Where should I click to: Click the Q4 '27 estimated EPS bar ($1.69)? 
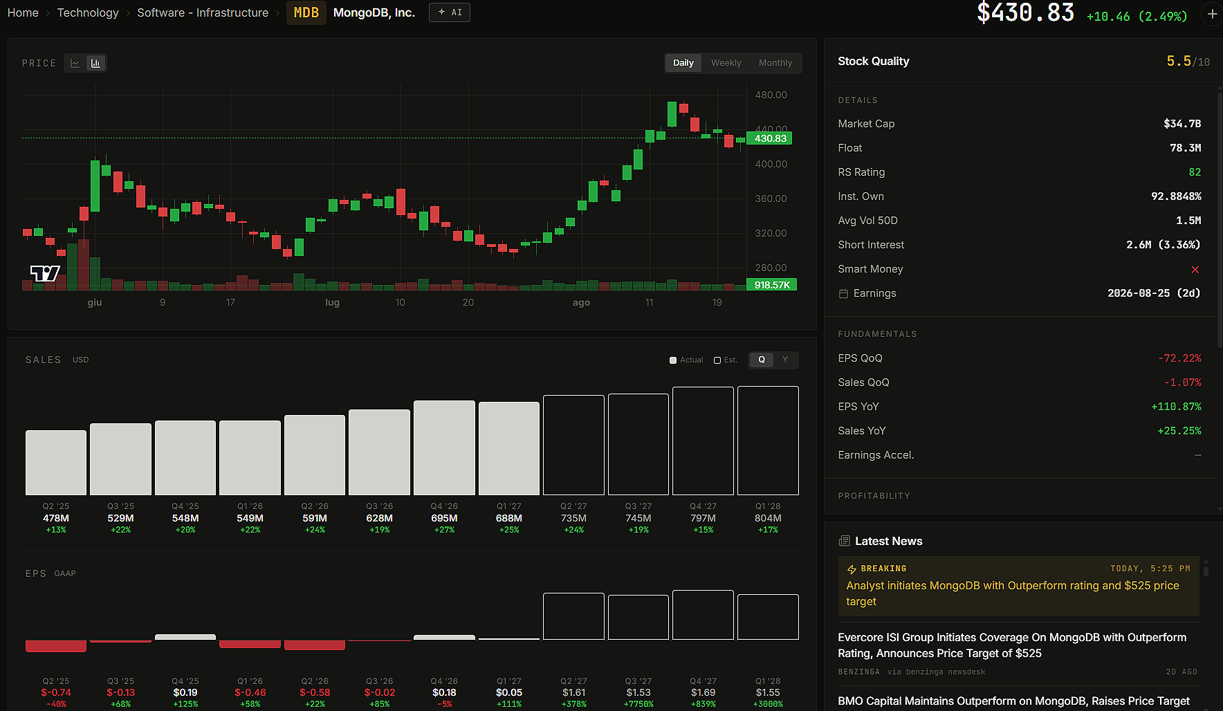point(703,615)
